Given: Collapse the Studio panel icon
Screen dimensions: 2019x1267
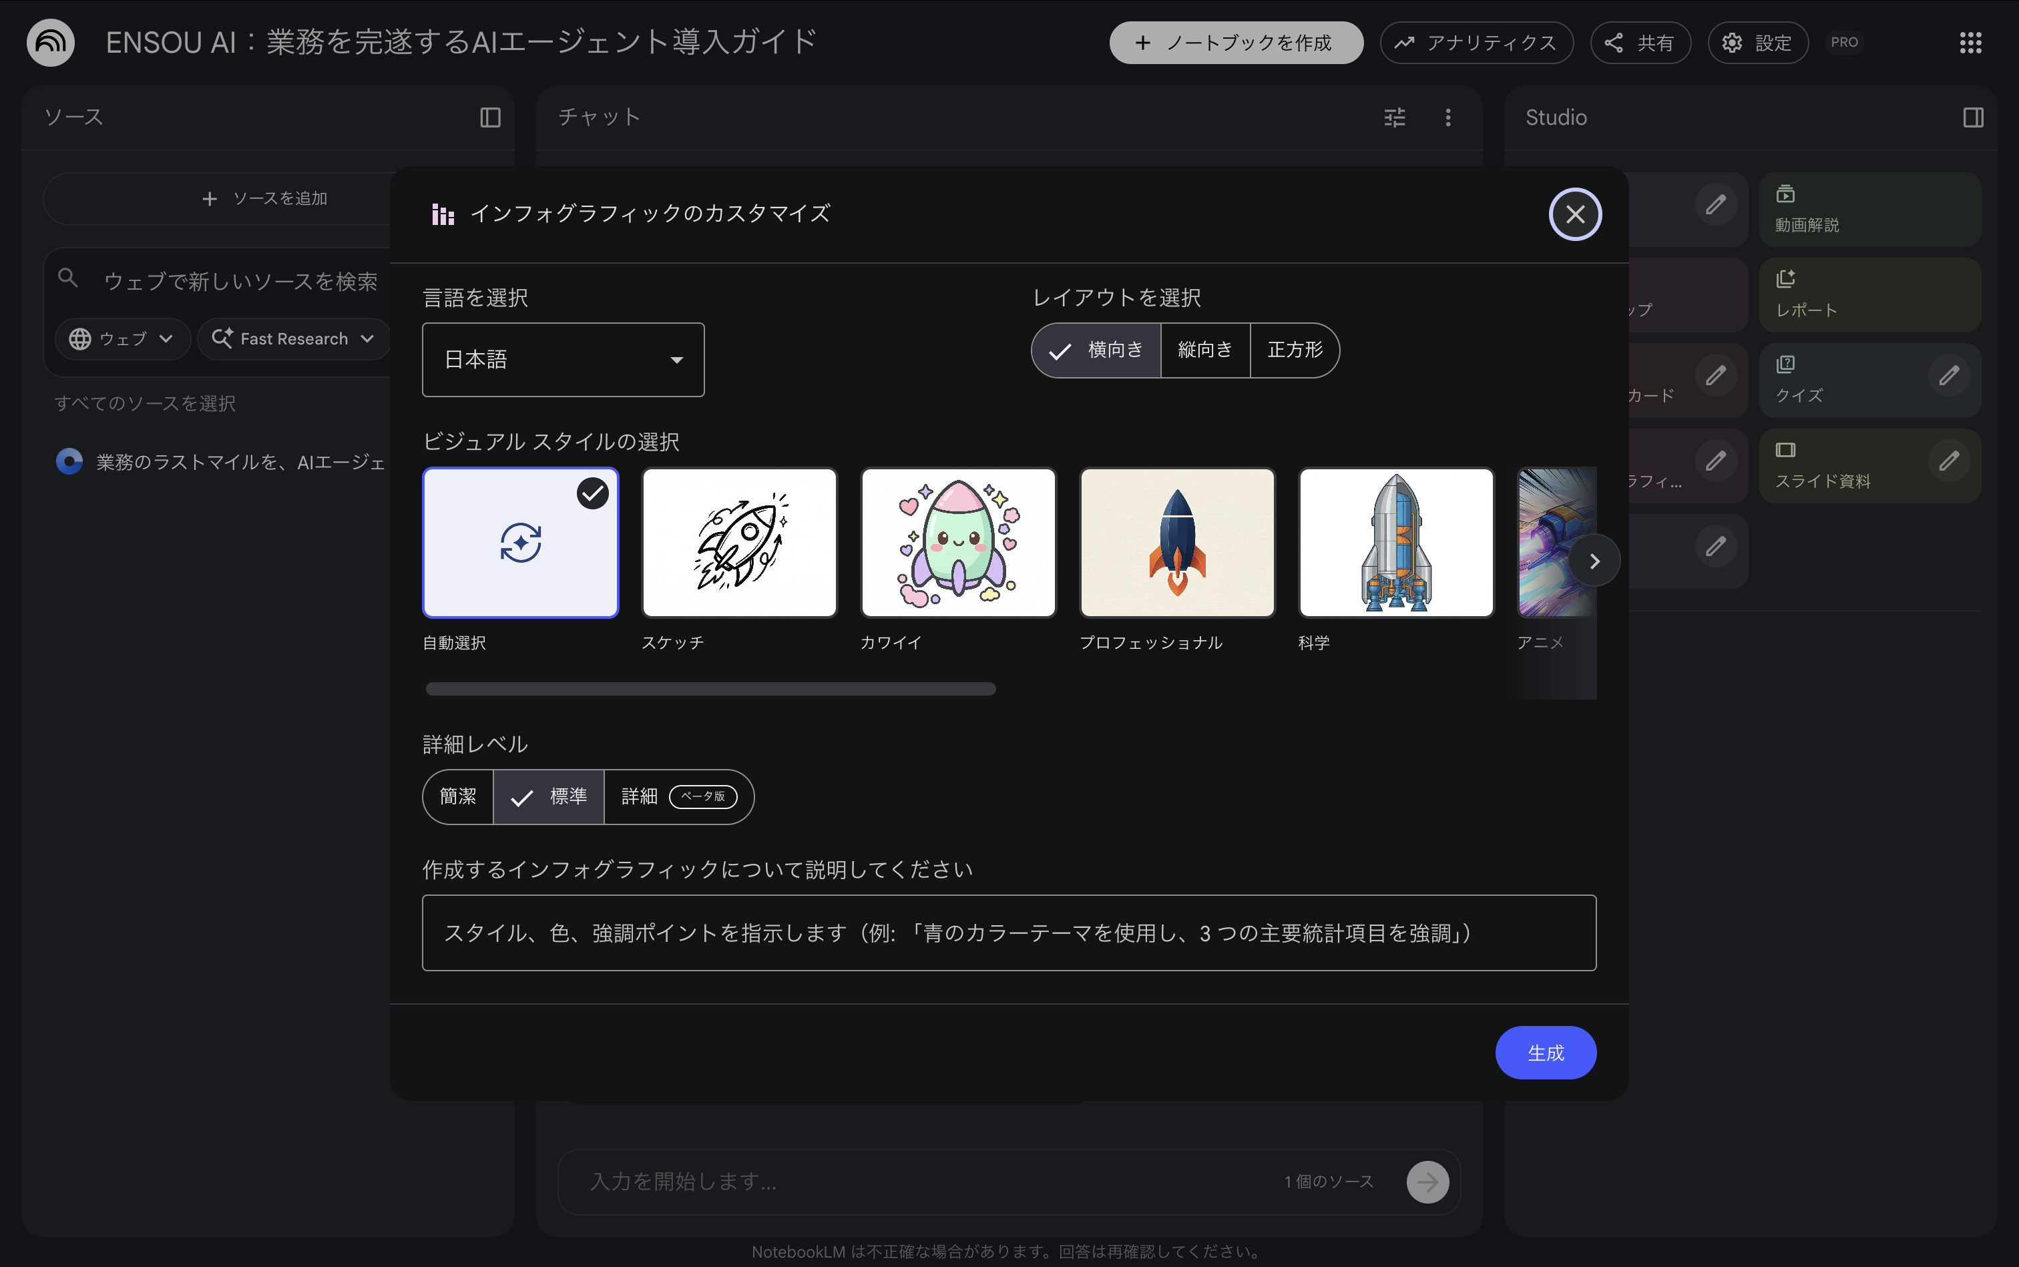Looking at the screenshot, I should click(x=1973, y=117).
